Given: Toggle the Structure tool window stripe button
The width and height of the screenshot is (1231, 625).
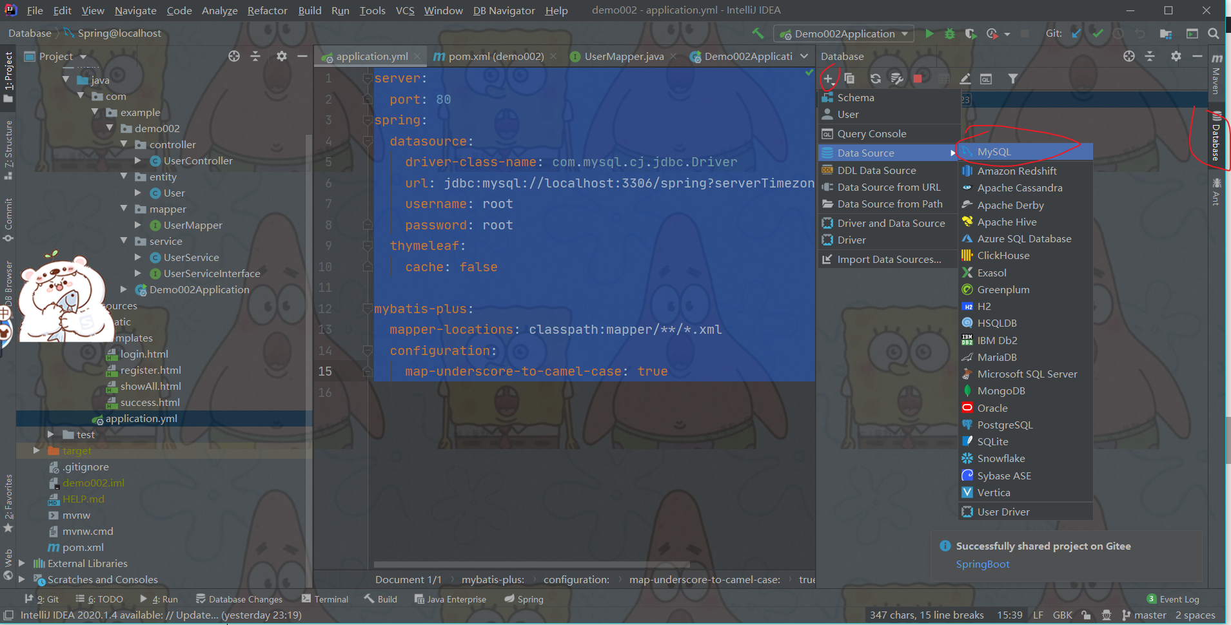Looking at the screenshot, I should click(x=8, y=149).
